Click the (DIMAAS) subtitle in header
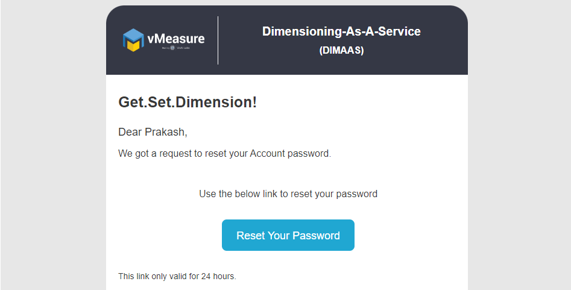 click(341, 51)
